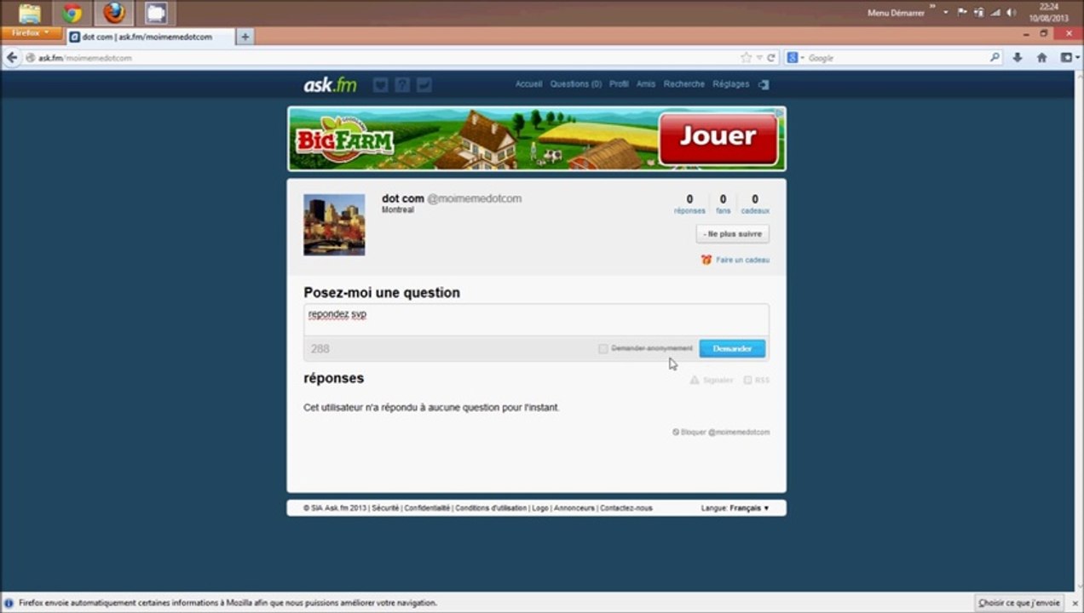1084x613 pixels.
Task: Click the search magnifier icon
Action: [995, 58]
